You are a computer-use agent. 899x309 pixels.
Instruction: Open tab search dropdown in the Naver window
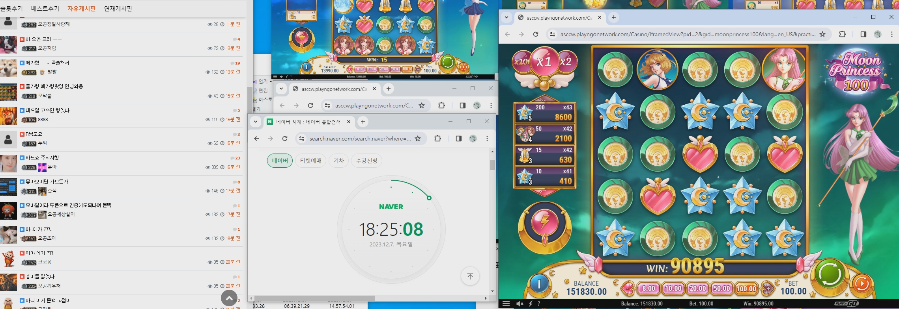point(256,122)
